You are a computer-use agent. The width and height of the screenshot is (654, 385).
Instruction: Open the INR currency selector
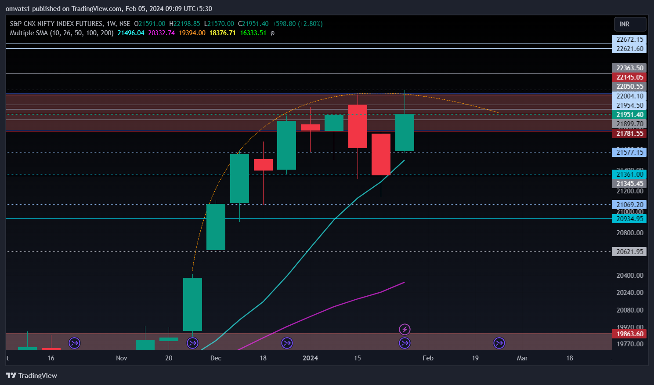[630, 24]
